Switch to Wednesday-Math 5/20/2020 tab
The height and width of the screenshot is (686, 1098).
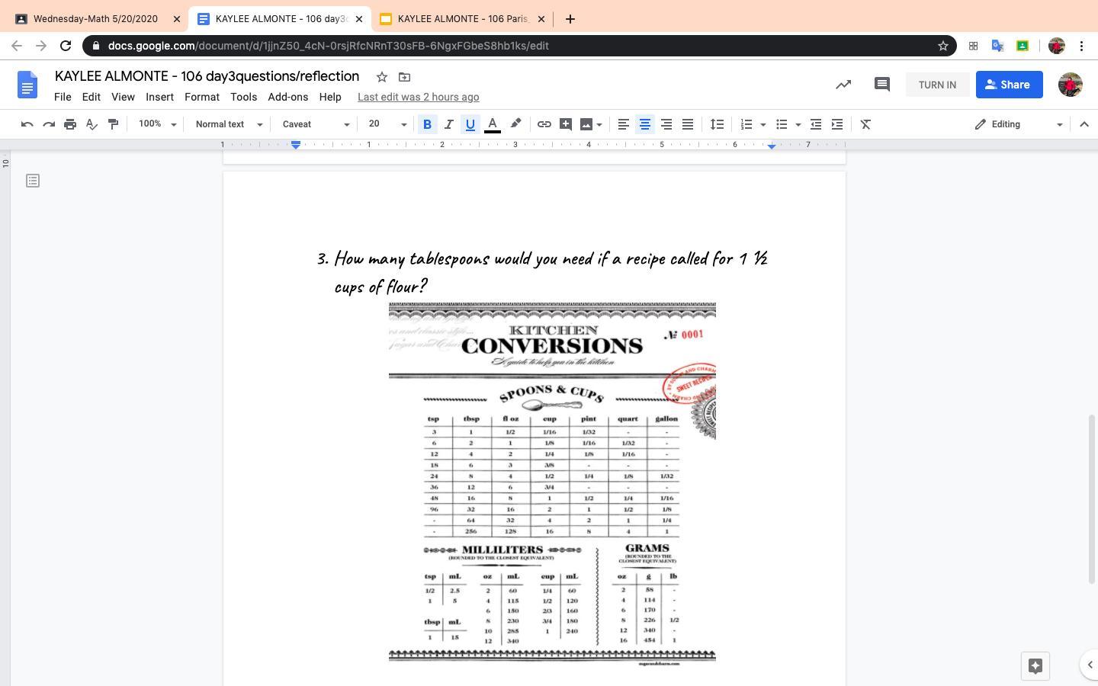pyautogui.click(x=95, y=19)
